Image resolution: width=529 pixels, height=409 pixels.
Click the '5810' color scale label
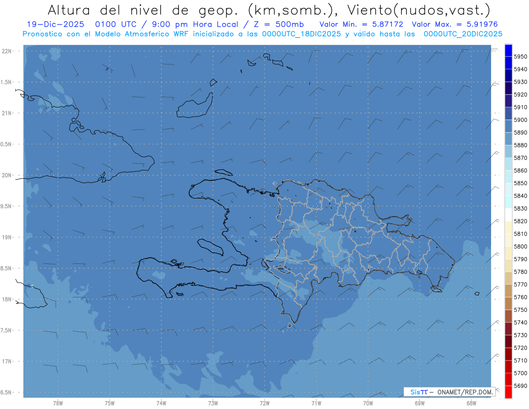521,233
